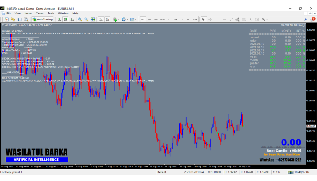Expand the Periods clock dropdown
Viewport: 317px width, 181px height.
[x=125, y=19]
